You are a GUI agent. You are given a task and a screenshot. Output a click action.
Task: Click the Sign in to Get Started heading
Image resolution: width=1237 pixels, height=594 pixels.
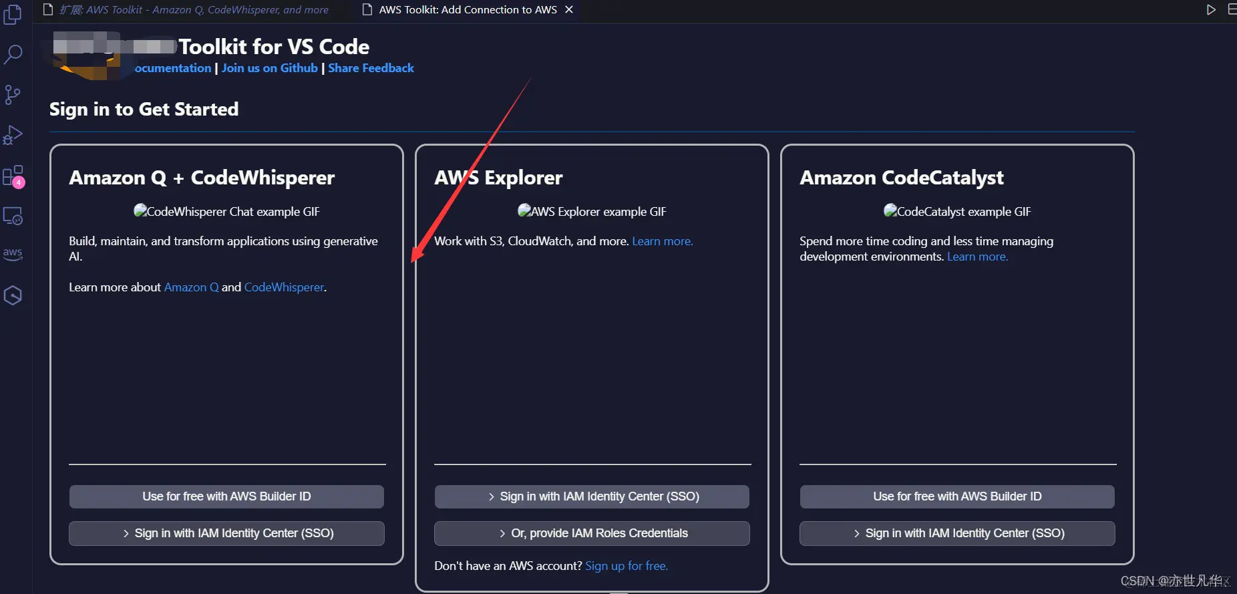[x=144, y=109]
